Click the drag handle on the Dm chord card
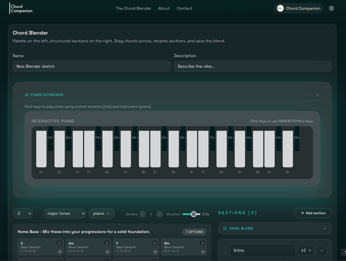This screenshot has height=261, width=346. 203,243
